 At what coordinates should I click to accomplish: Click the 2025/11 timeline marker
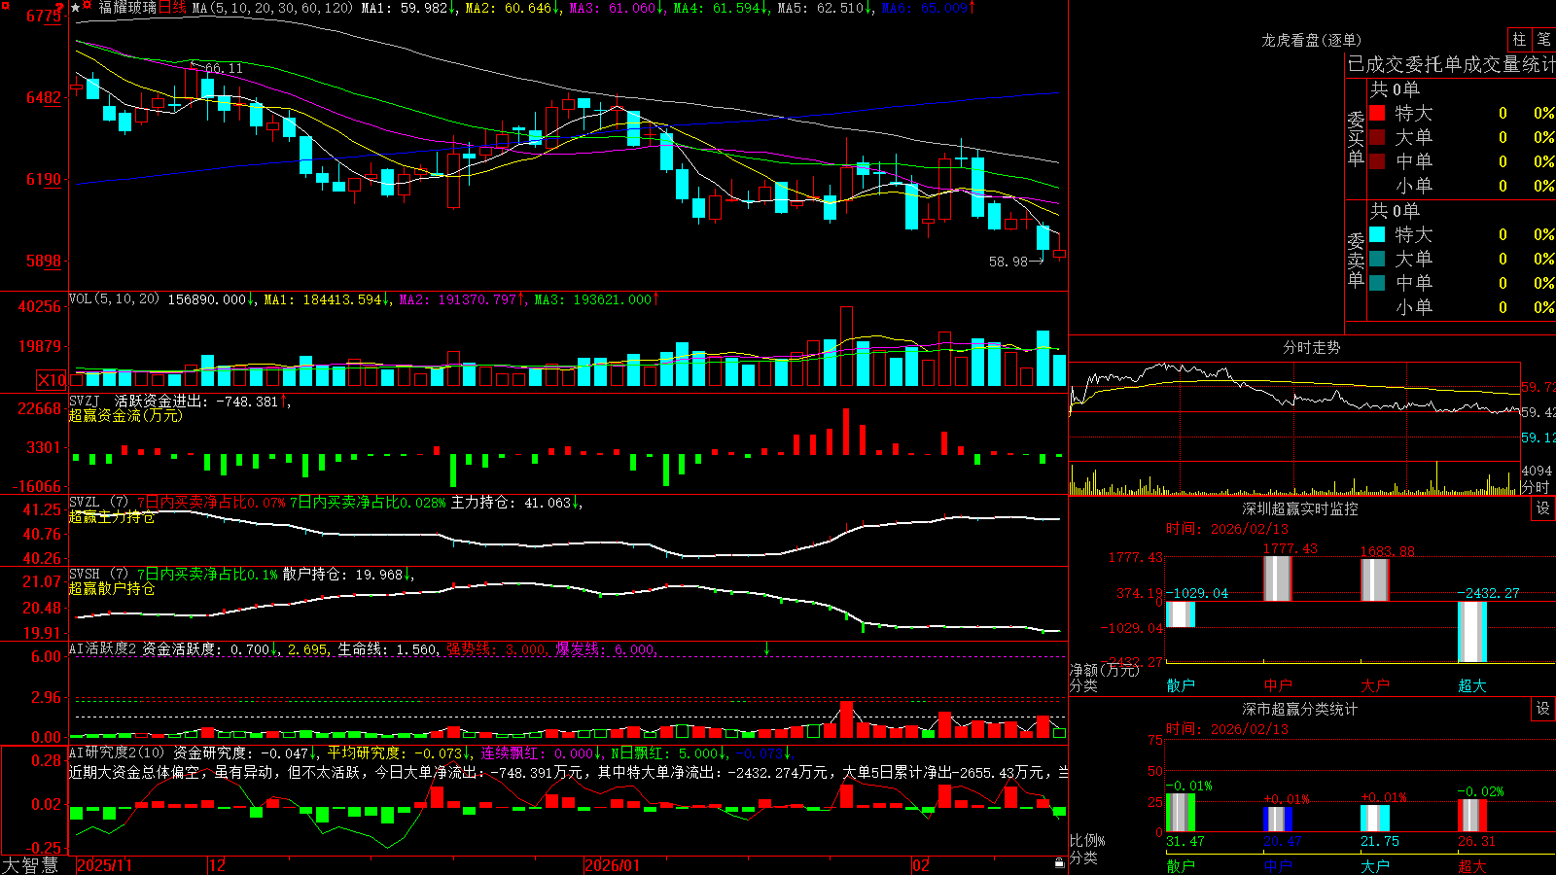click(104, 865)
